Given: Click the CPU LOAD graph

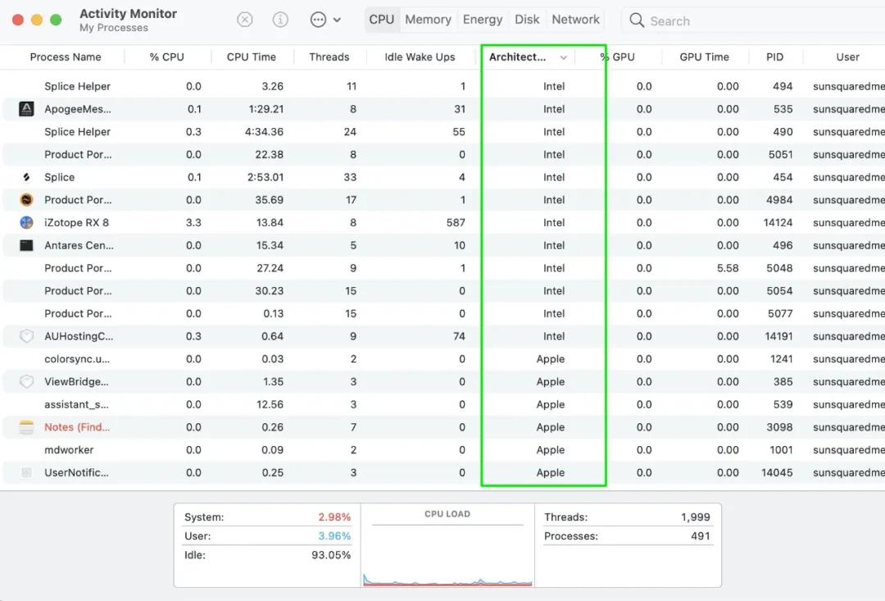Looking at the screenshot, I should (x=447, y=557).
